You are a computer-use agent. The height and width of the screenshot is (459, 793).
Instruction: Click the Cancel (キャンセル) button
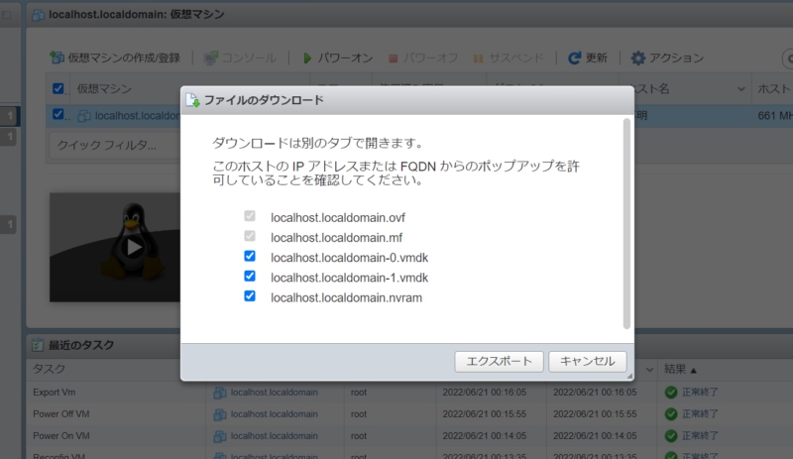click(587, 361)
